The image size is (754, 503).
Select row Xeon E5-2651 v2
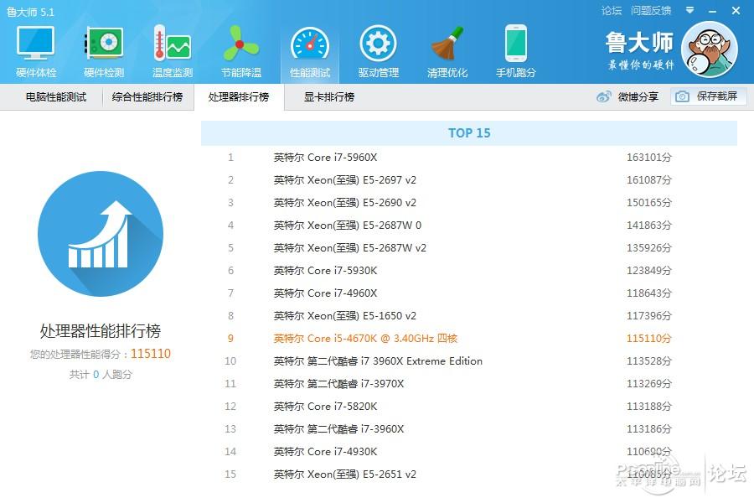[x=469, y=474]
